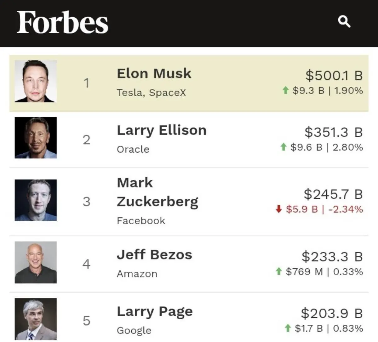Viewport: 378px width, 342px height.
Task: Click the red down arrow beside $5.9 B
Action: (278, 209)
